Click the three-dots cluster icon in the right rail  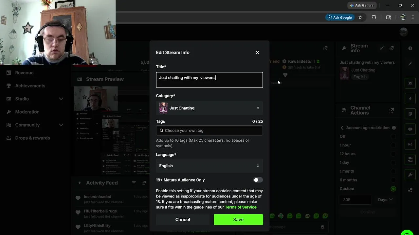tap(410, 190)
